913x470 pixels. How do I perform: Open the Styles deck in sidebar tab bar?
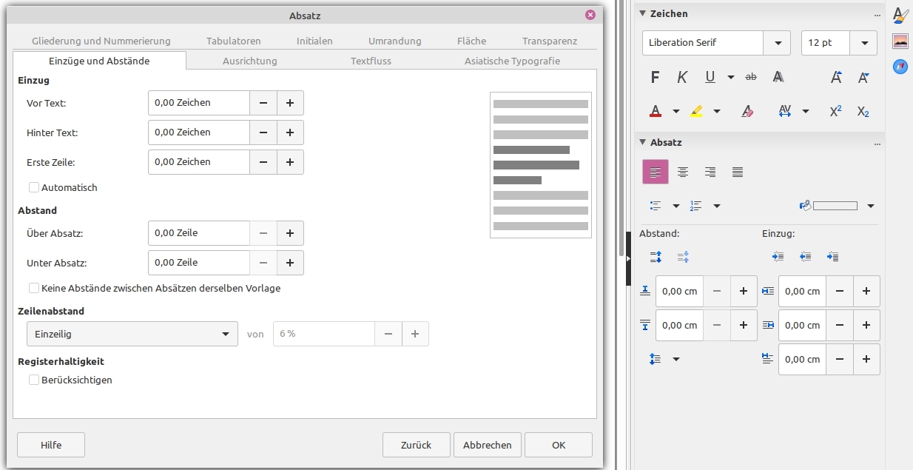tap(900, 15)
